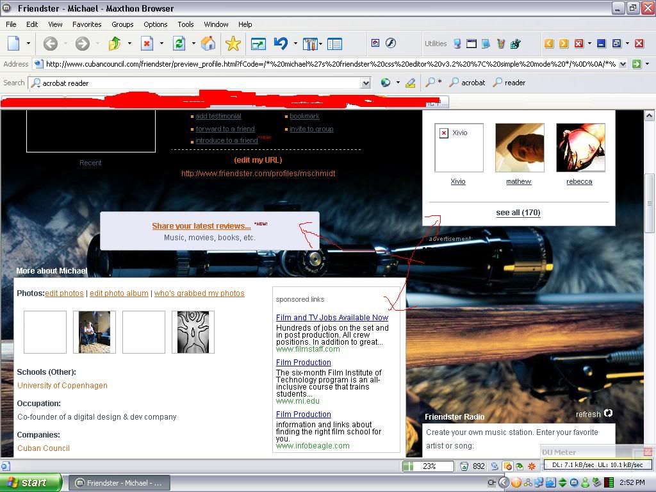
Task: Click the search highlight pen icon
Action: click(x=411, y=83)
